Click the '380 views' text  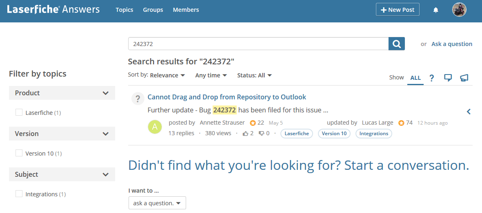coord(218,133)
